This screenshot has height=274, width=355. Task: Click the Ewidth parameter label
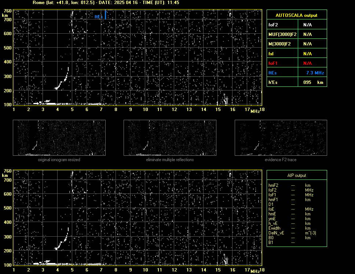(274, 228)
